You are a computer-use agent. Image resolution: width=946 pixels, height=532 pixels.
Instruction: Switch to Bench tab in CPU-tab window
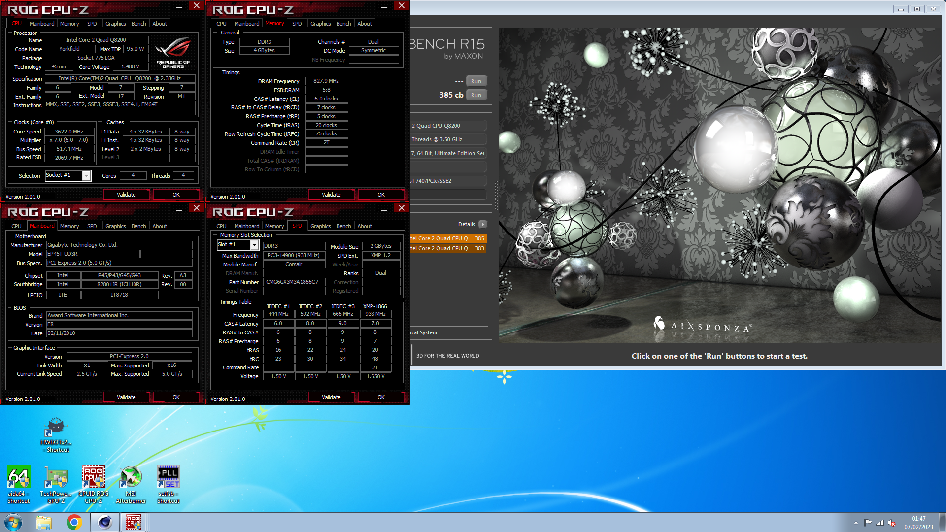pos(138,24)
